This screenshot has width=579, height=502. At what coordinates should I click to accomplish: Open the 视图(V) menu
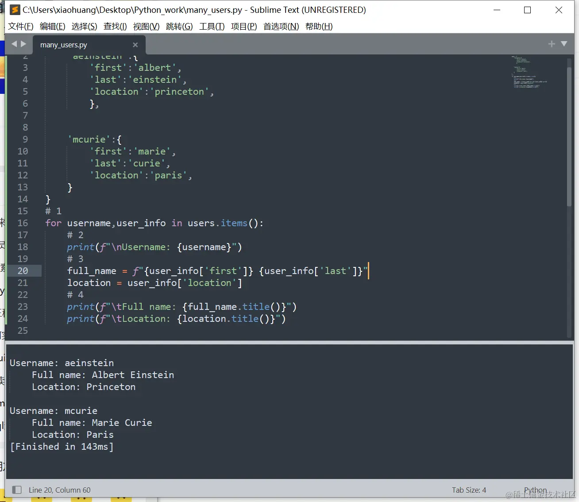(x=147, y=27)
